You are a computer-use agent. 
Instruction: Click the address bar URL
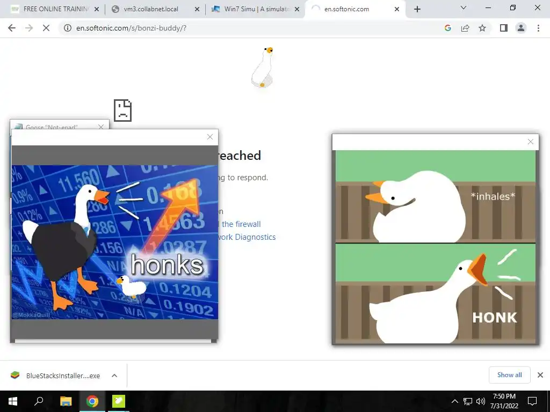click(131, 28)
